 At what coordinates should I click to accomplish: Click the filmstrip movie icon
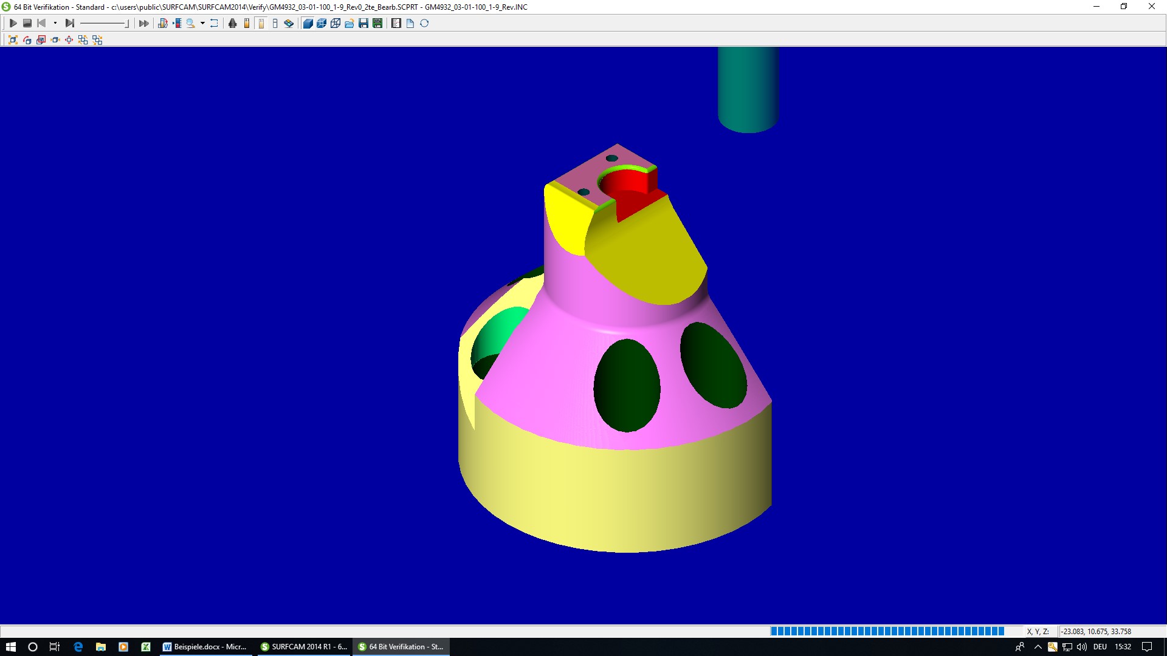[396, 23]
